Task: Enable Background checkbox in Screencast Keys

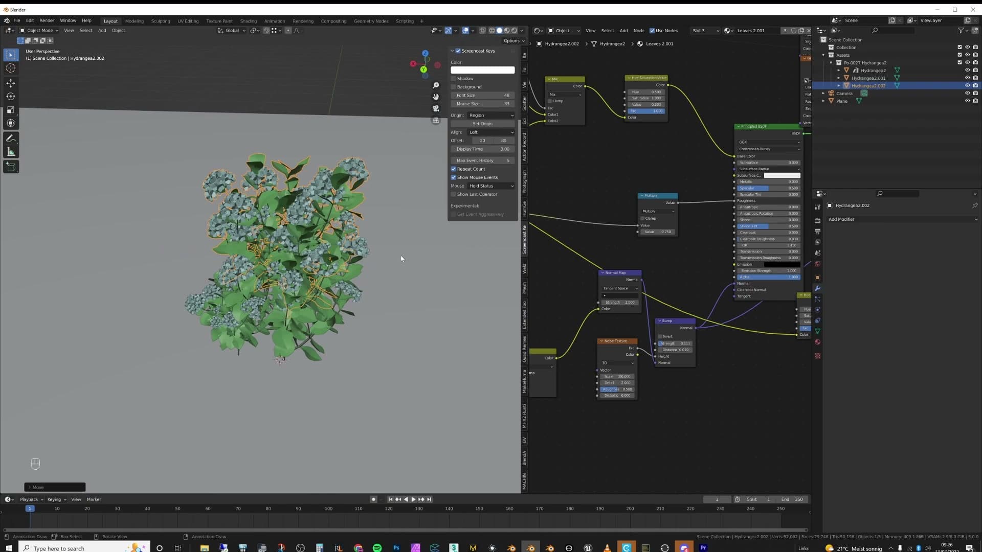Action: coord(453,87)
